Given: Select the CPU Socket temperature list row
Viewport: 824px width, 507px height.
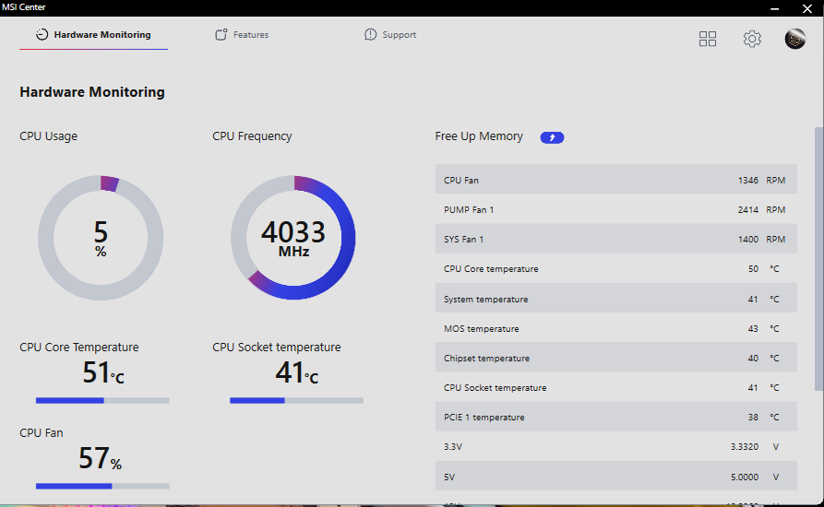Looking at the screenshot, I should [x=615, y=387].
